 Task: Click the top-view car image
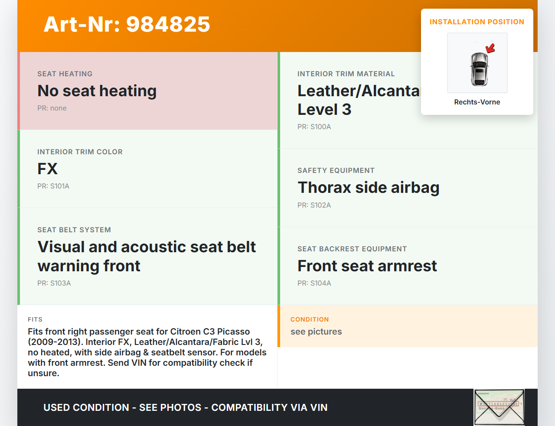click(x=479, y=69)
